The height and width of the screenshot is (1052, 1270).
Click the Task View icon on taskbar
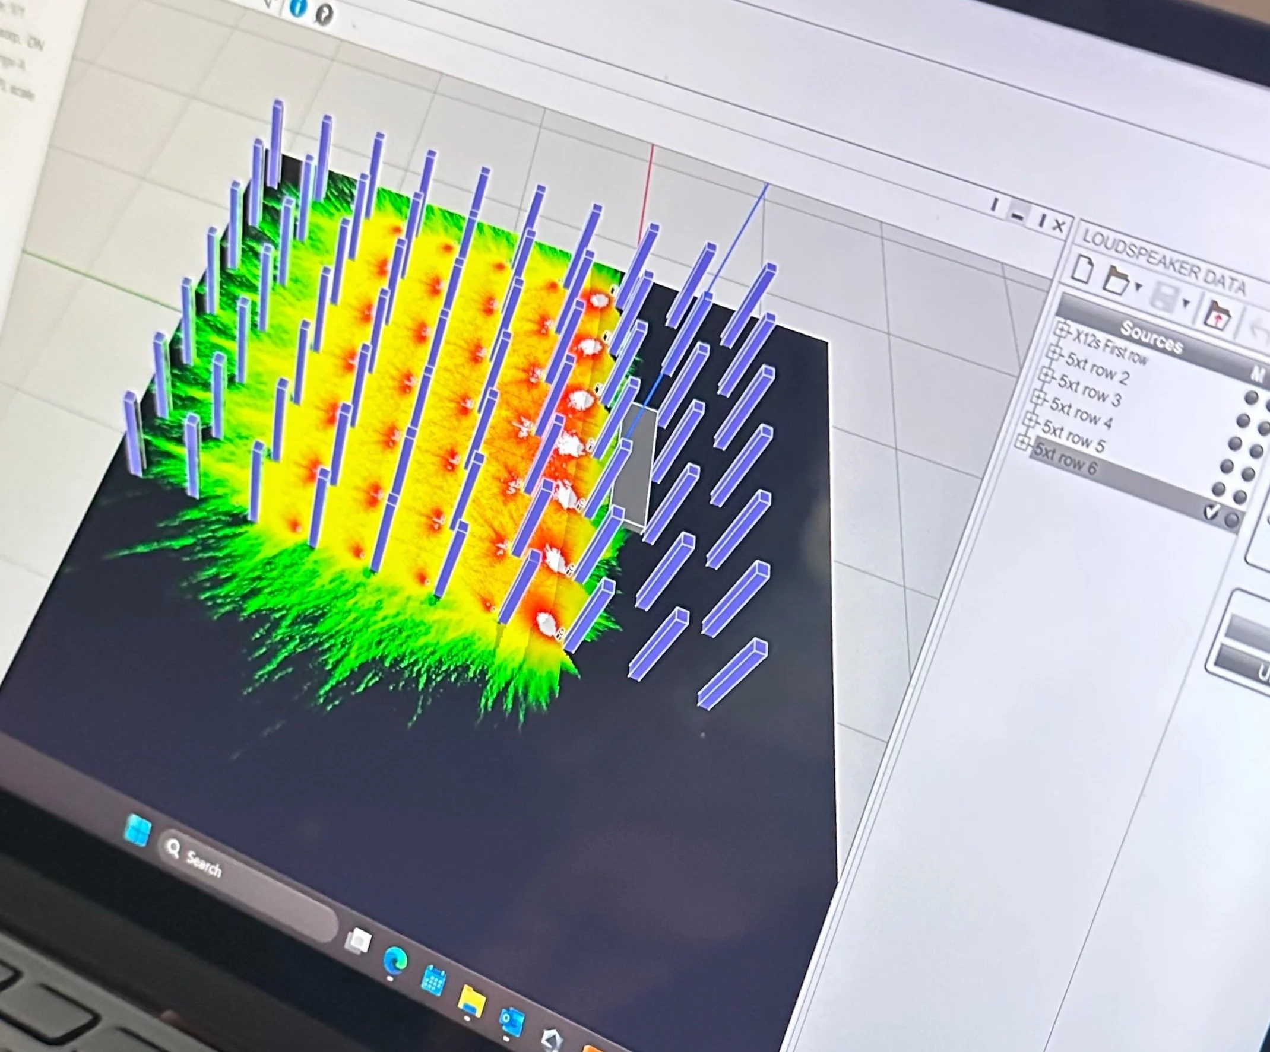tap(358, 941)
